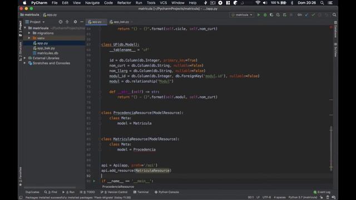Click the read-only lock icon in status bar
This screenshot has width=356, height=200.
click(x=322, y=198)
